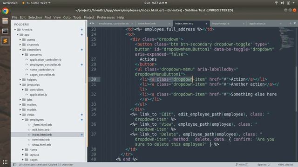
Task: Expand the concerns folder
Action: click(23, 55)
